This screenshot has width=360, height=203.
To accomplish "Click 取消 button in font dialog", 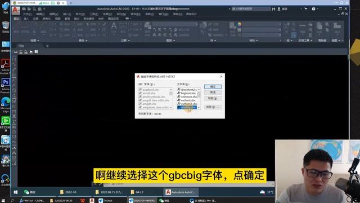I will pos(213,92).
